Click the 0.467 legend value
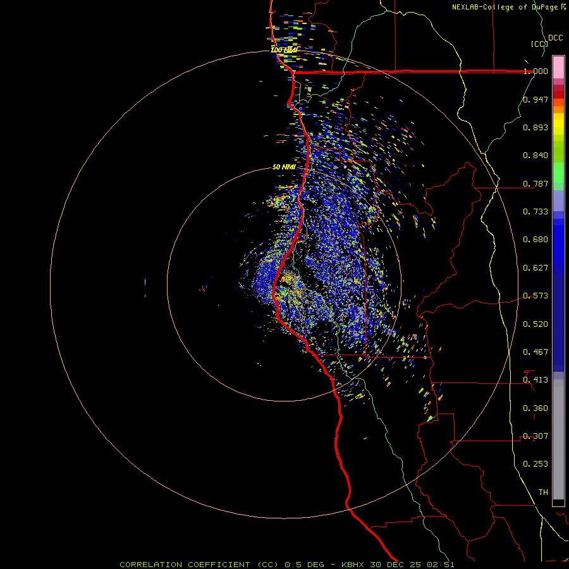 tap(535, 352)
